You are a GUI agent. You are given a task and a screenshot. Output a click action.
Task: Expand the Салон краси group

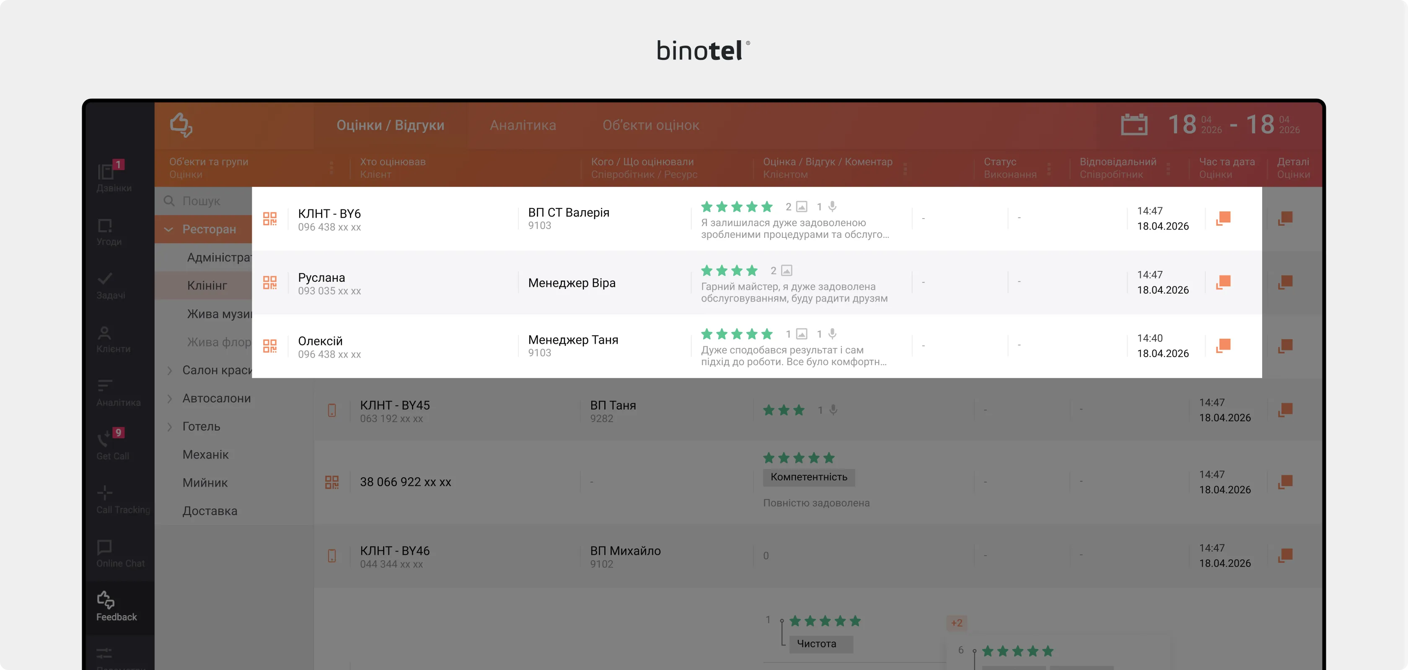169,370
